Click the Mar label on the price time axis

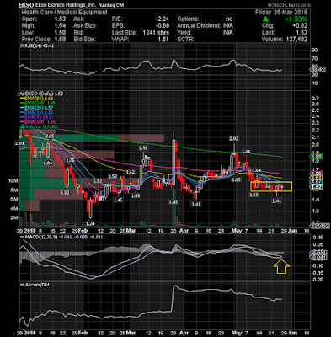(131, 231)
